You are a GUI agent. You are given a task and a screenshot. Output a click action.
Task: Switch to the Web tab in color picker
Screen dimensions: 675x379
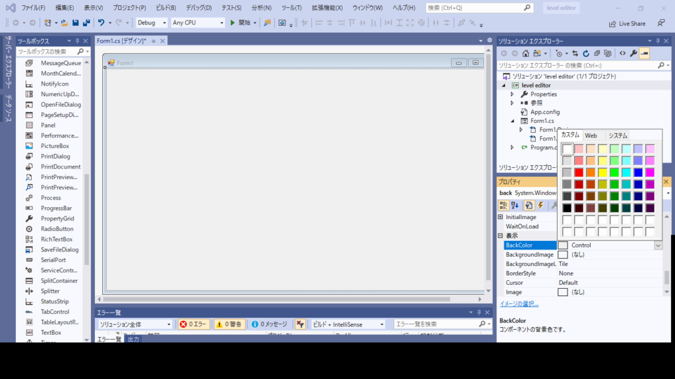pos(591,136)
